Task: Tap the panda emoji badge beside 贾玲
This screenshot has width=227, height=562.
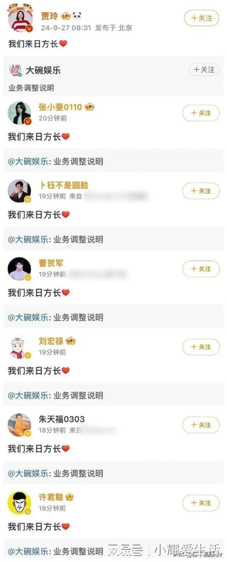Action: click(77, 16)
